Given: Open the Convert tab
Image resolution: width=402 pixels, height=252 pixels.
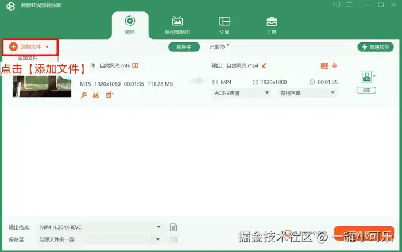Looking at the screenshot, I should (130, 25).
